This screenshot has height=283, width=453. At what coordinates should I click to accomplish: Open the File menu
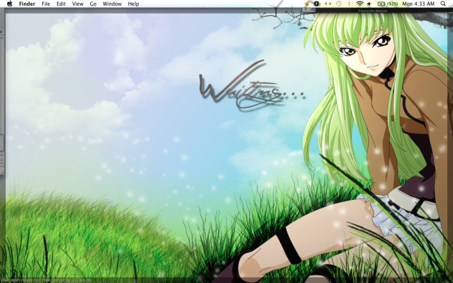(x=46, y=4)
